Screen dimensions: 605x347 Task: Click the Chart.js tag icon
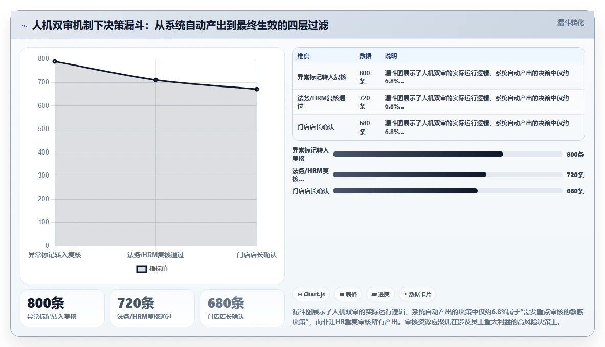(300, 294)
